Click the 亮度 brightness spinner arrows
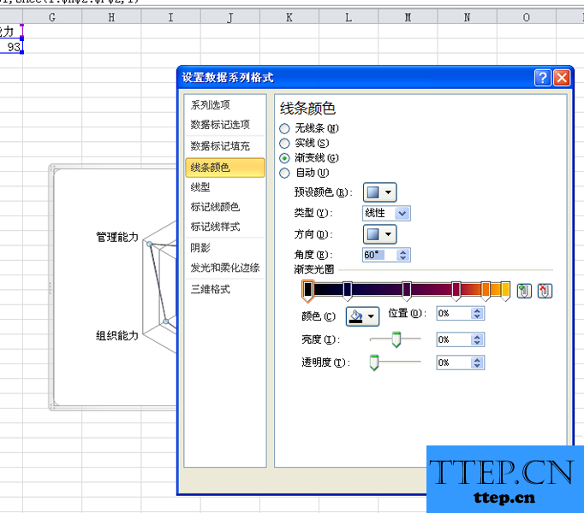This screenshot has width=584, height=513. 477,339
